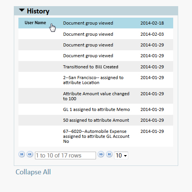This screenshot has height=192, width=192.
Task: Select the 2014-02-03 Document group viewed row
Action: pos(96,34)
